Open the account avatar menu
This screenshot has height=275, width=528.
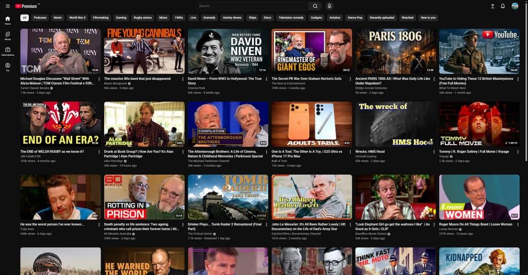515,6
